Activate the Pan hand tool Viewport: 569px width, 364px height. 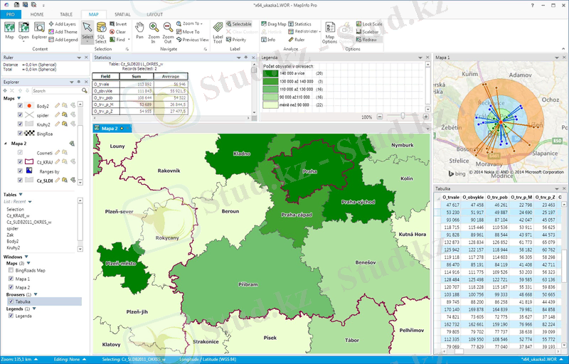(139, 31)
